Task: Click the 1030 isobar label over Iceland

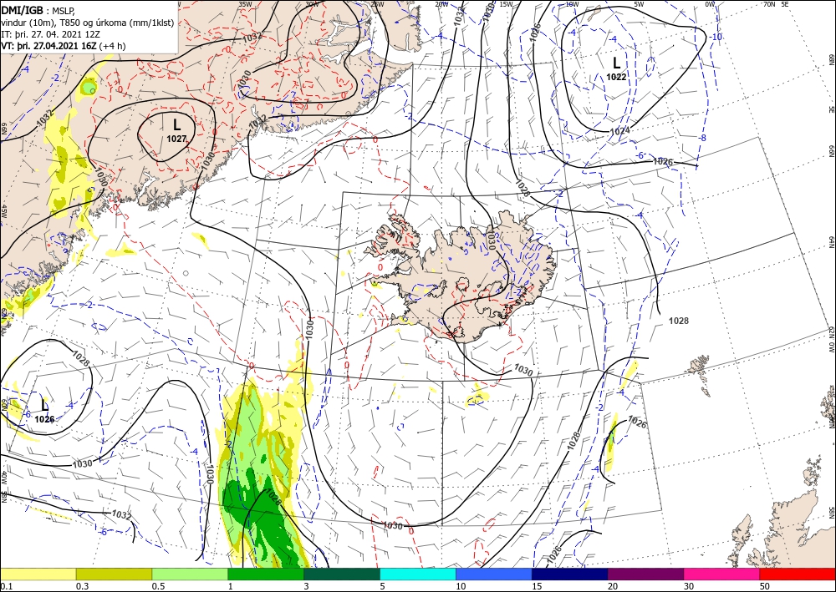Action: (x=491, y=240)
